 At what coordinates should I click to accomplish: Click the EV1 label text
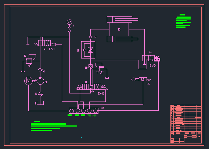coord(52,49)
